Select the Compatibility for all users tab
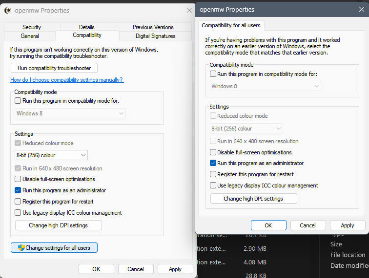 click(231, 25)
